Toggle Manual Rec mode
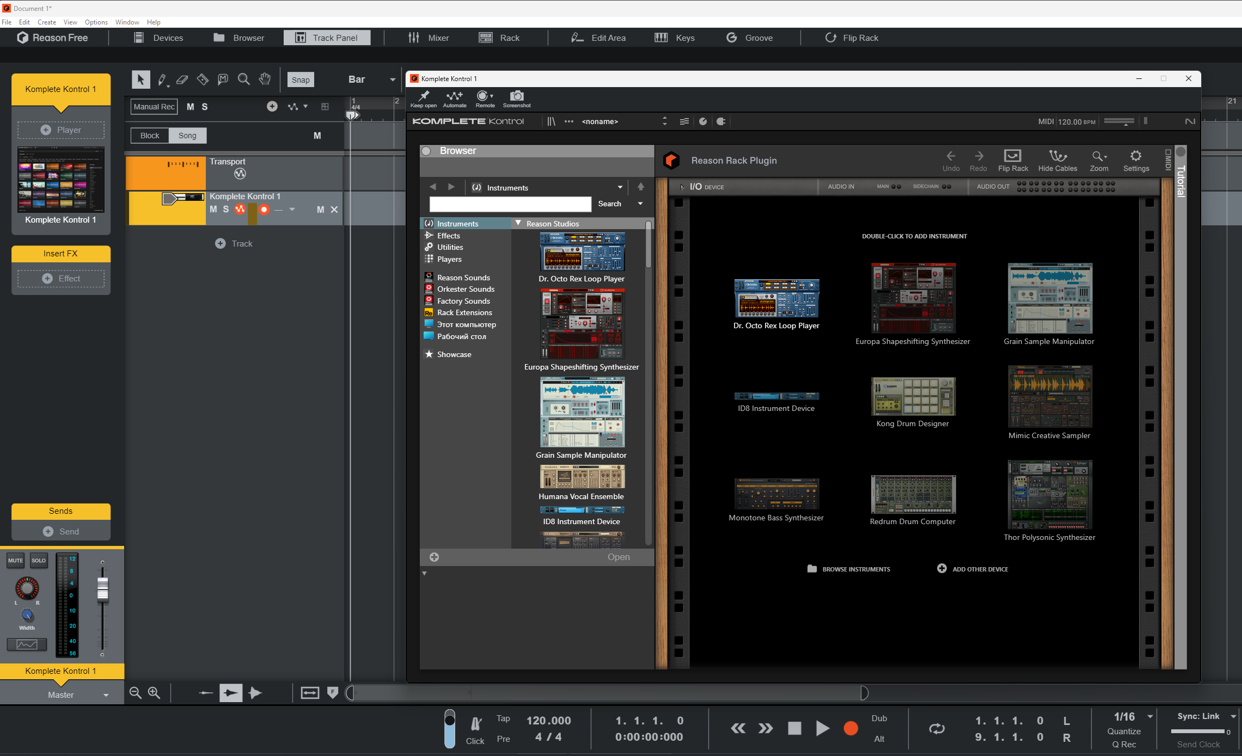Image resolution: width=1242 pixels, height=756 pixels. click(x=154, y=107)
